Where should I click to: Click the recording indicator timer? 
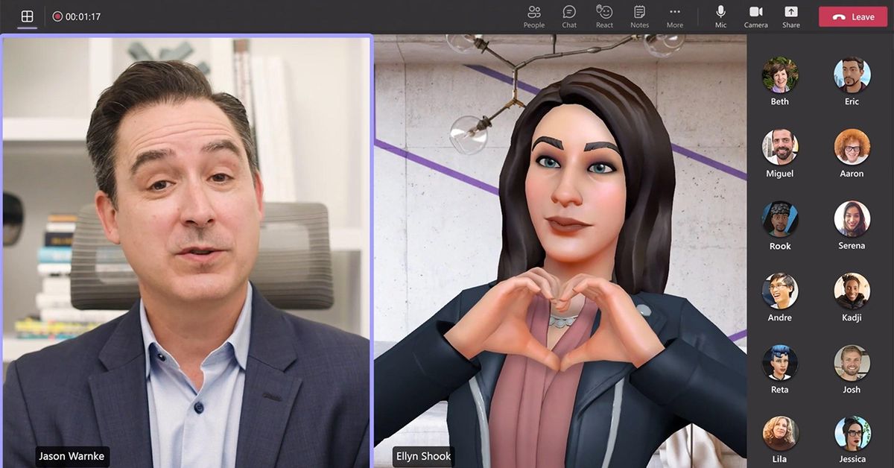pyautogui.click(x=77, y=16)
